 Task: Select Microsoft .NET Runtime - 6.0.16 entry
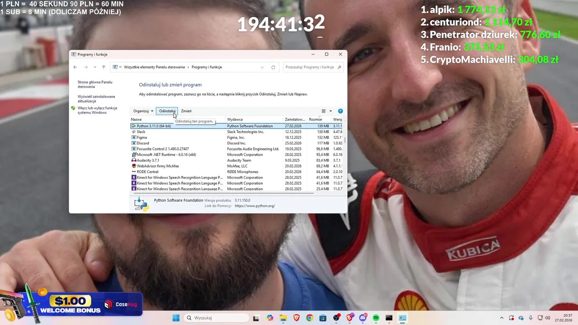pos(236,155)
